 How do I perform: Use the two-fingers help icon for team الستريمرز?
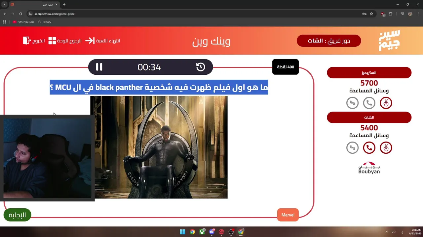[x=386, y=103]
